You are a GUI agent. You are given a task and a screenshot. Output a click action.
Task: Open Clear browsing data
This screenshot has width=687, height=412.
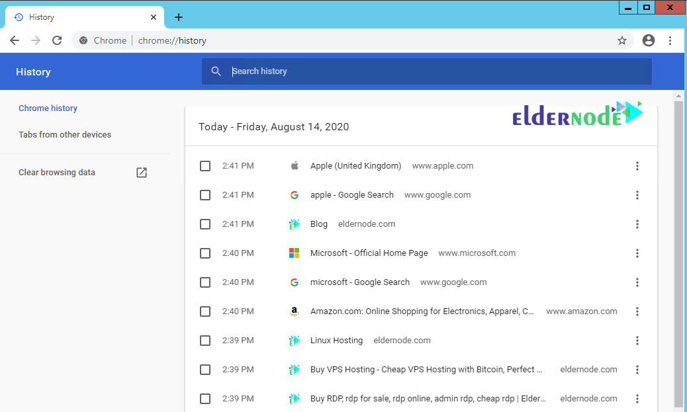[x=57, y=173]
